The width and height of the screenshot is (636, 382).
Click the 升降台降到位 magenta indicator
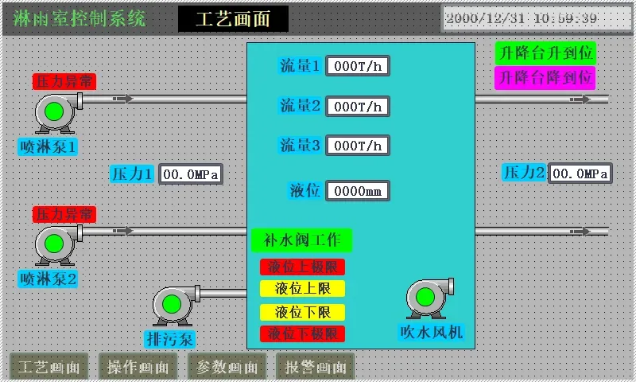(545, 78)
